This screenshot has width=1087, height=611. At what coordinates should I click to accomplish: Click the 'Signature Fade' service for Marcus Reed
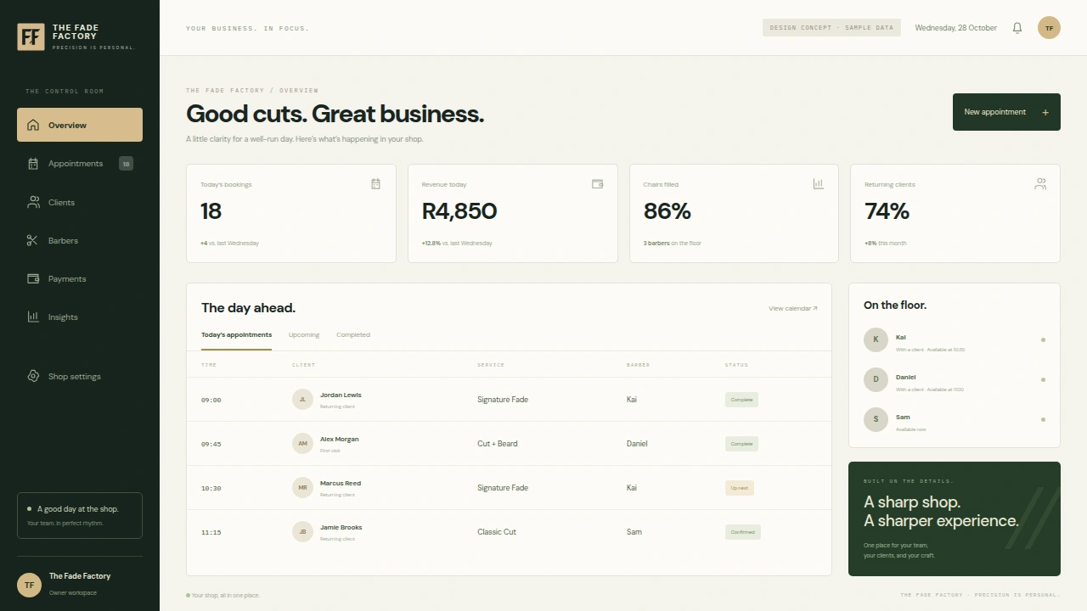pos(503,488)
